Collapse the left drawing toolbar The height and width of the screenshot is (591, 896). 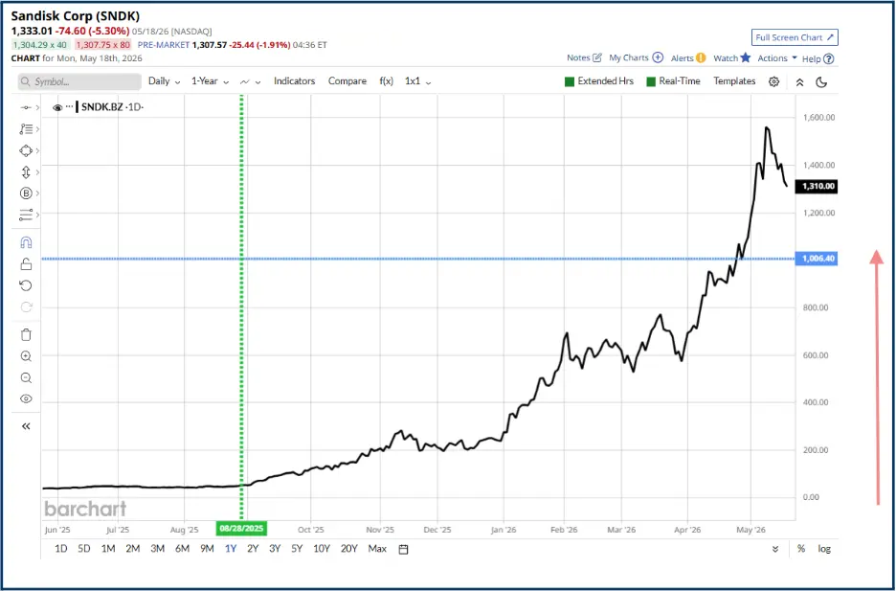pos(26,426)
